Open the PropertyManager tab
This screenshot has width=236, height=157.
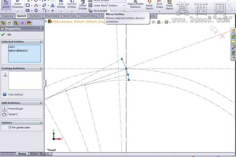[9, 23]
